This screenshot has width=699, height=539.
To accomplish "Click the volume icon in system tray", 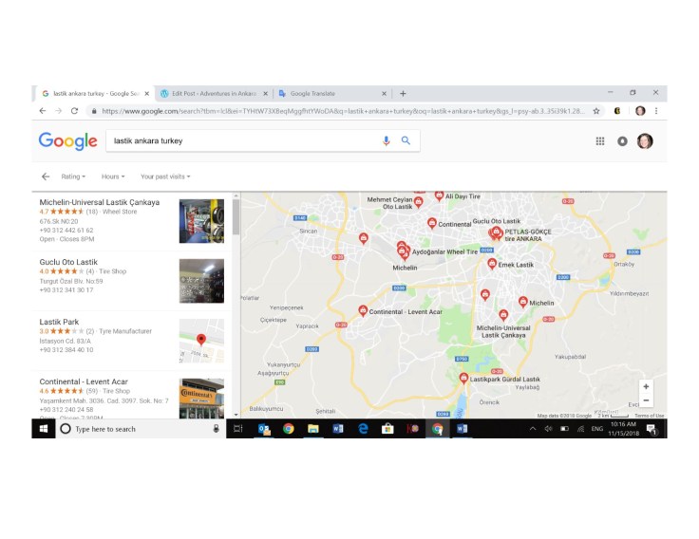I will 548,429.
